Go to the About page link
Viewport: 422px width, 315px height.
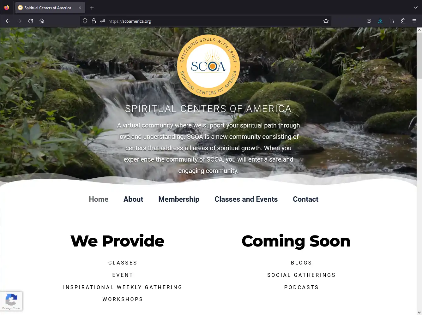coord(133,199)
